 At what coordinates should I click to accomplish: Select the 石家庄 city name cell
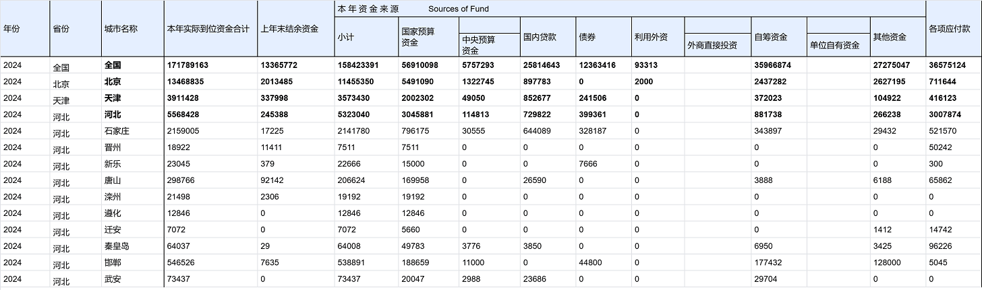tap(132, 131)
